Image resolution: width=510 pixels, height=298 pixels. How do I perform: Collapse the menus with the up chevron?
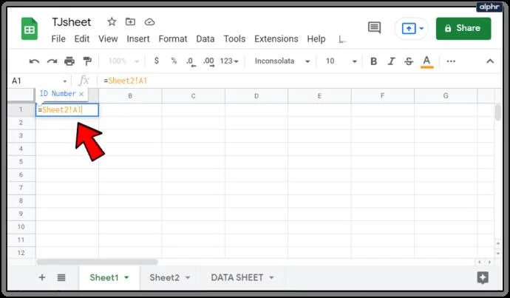click(x=490, y=61)
